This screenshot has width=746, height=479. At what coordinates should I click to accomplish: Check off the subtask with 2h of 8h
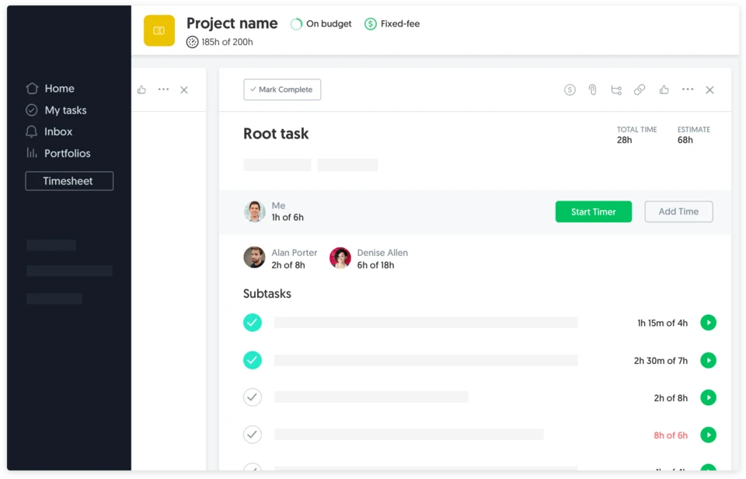tap(253, 397)
